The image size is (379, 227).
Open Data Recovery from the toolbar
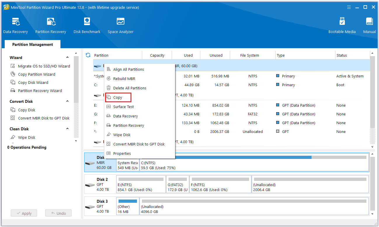pos(15,26)
